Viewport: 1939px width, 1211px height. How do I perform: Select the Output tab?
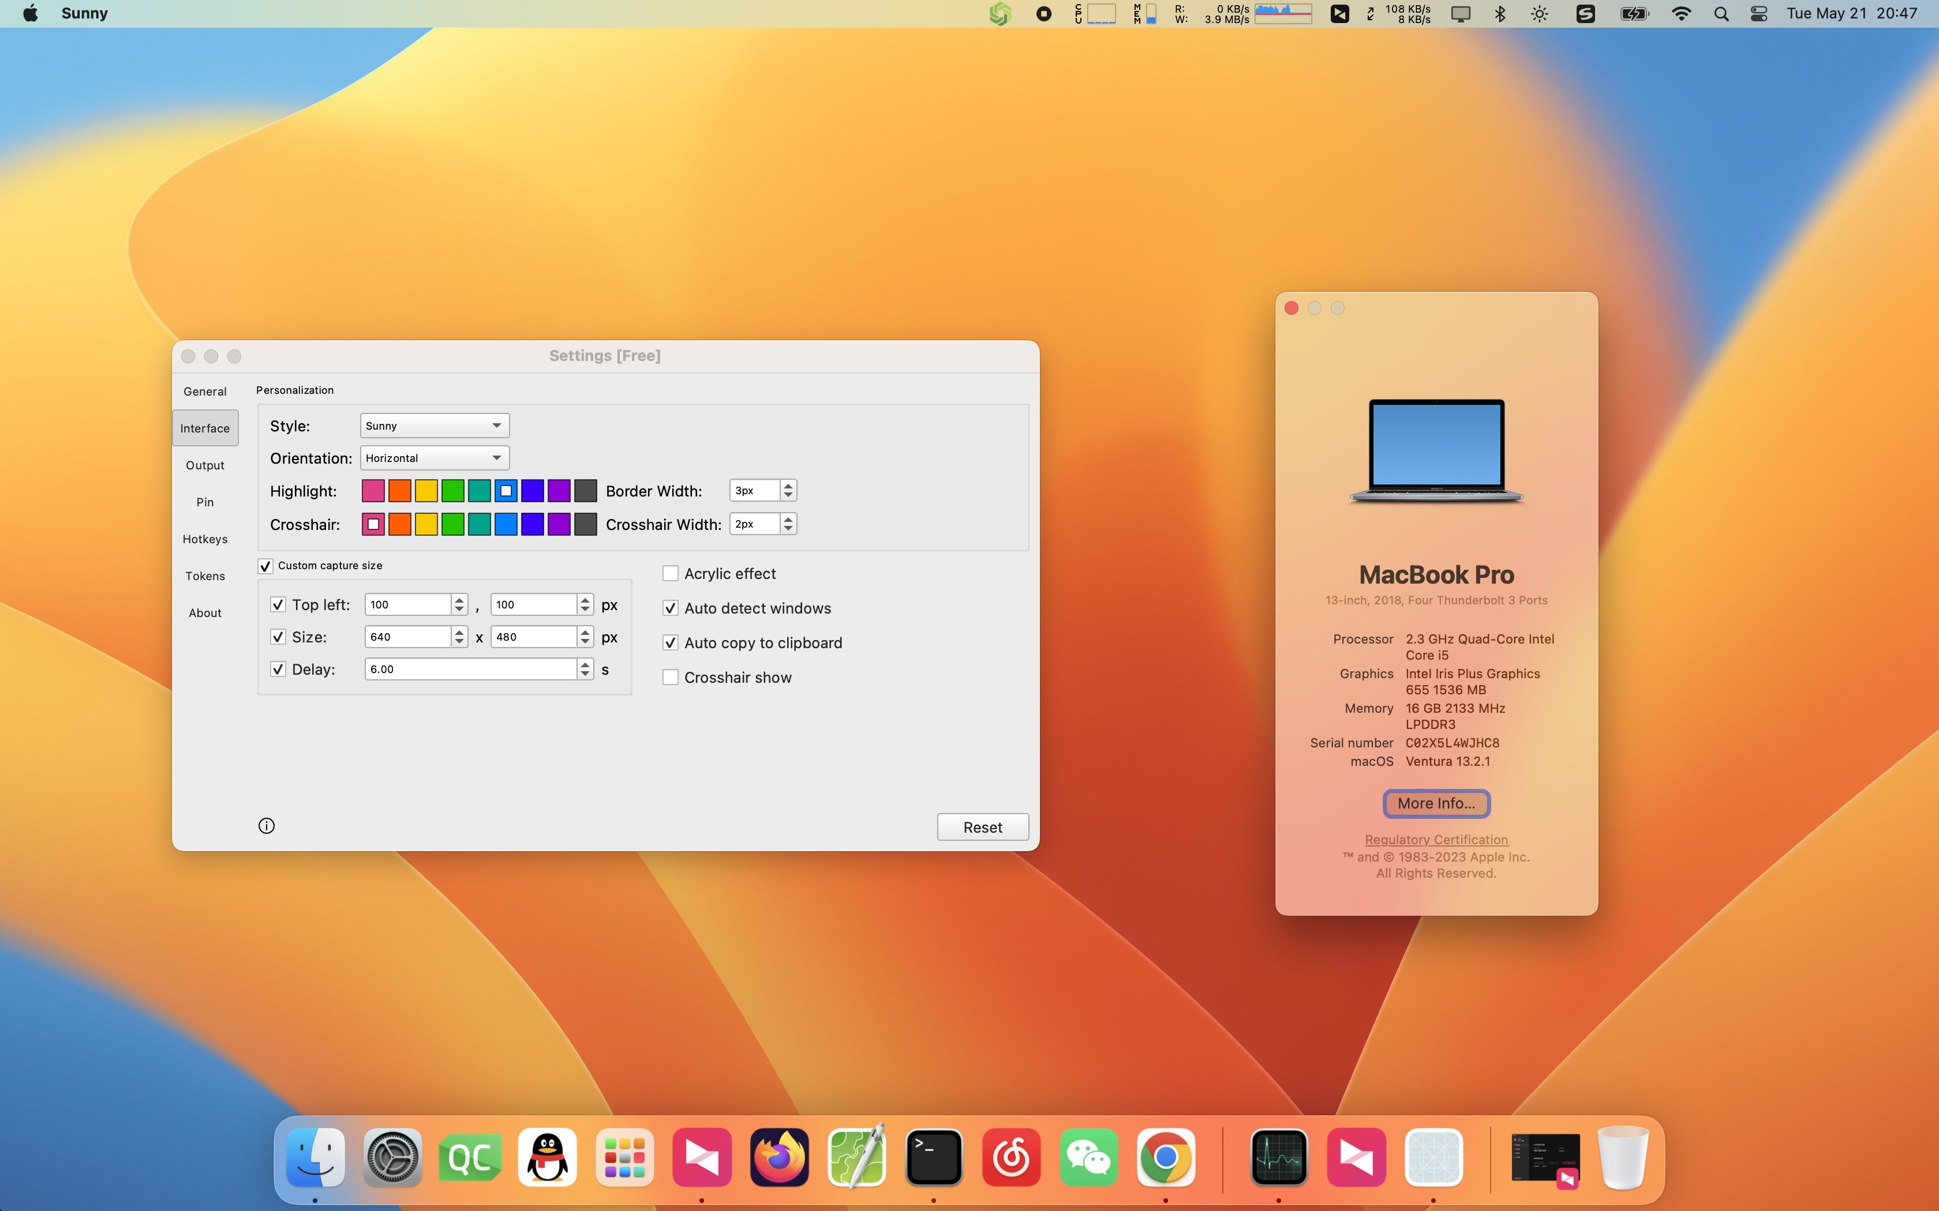coord(205,465)
